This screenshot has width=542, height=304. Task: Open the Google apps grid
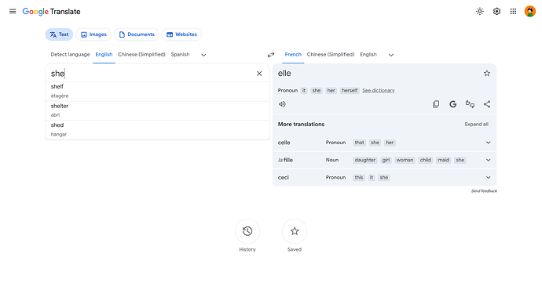click(x=513, y=12)
